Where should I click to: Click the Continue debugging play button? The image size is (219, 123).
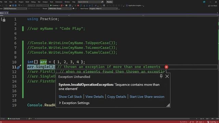click(51, 5)
